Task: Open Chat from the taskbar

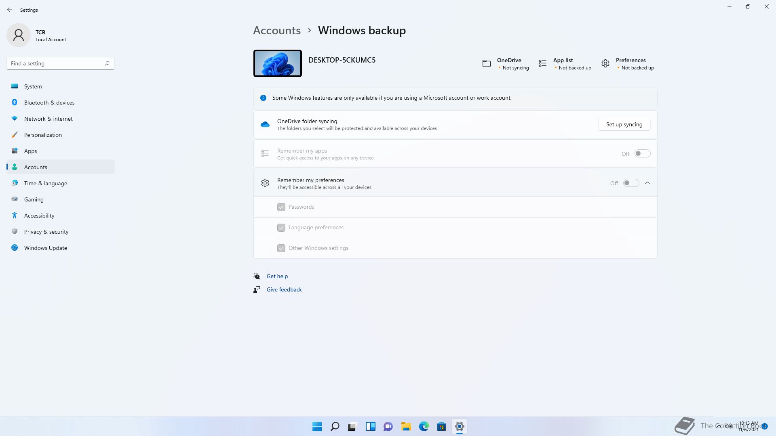Action: point(388,426)
